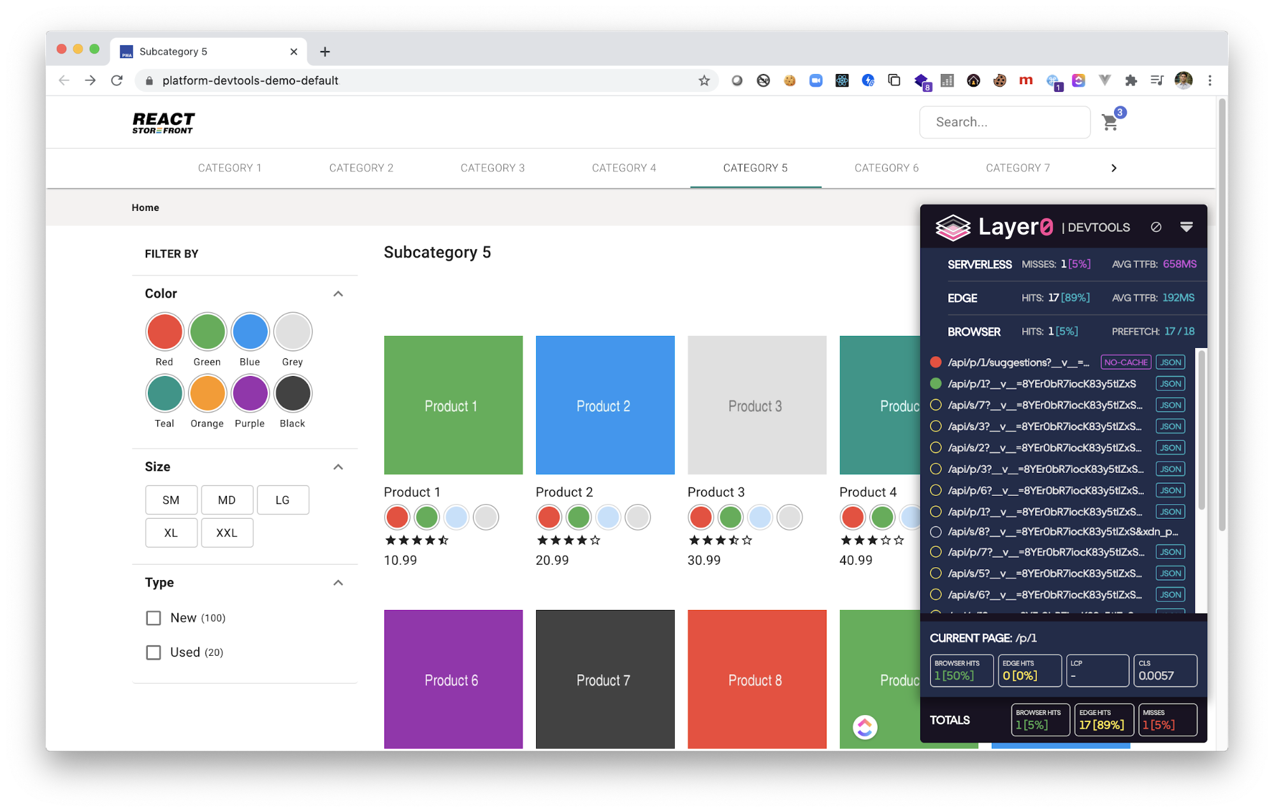Click the search input field
Screen dimensions: 1274x812
tap(1004, 122)
